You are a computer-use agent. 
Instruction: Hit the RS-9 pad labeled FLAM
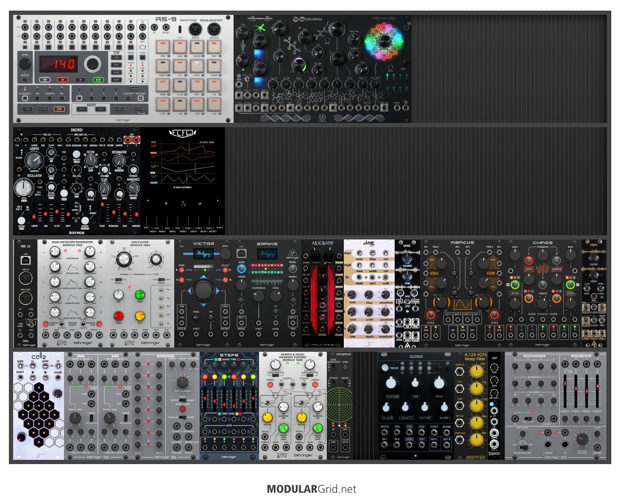pos(180,85)
